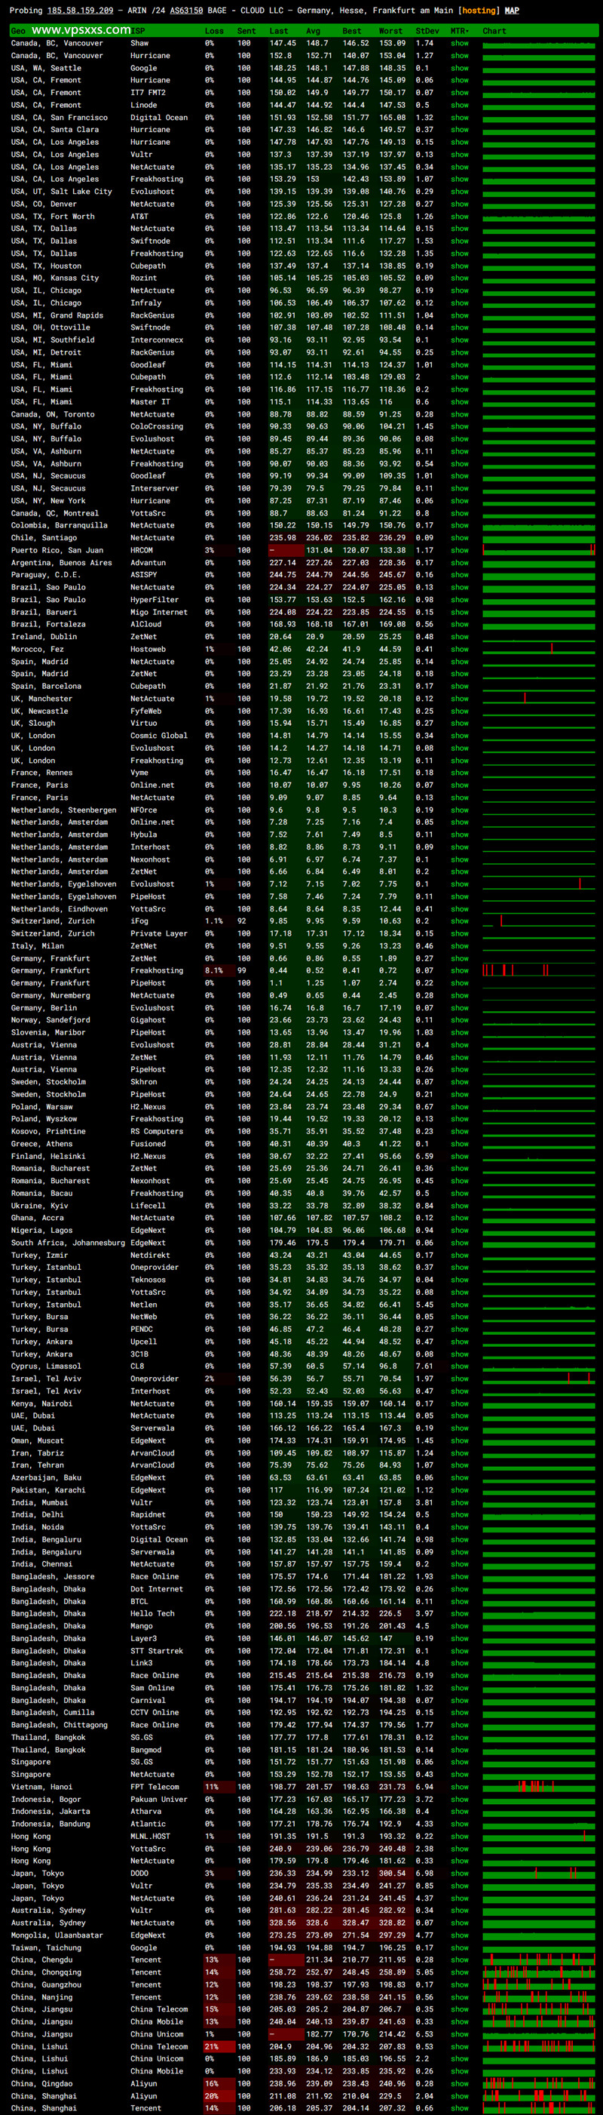The width and height of the screenshot is (603, 2115).
Task: Show MTR for Salt Lake City row
Action: tap(460, 192)
